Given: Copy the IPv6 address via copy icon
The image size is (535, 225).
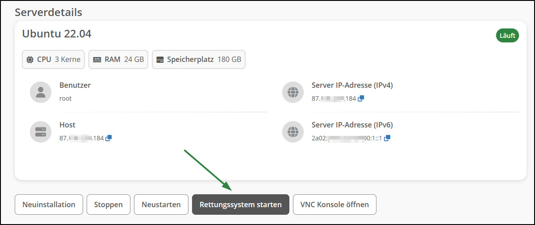Looking at the screenshot, I should 387,138.
